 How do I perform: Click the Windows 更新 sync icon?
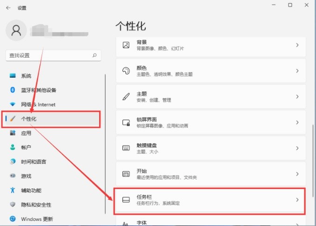click(13, 219)
